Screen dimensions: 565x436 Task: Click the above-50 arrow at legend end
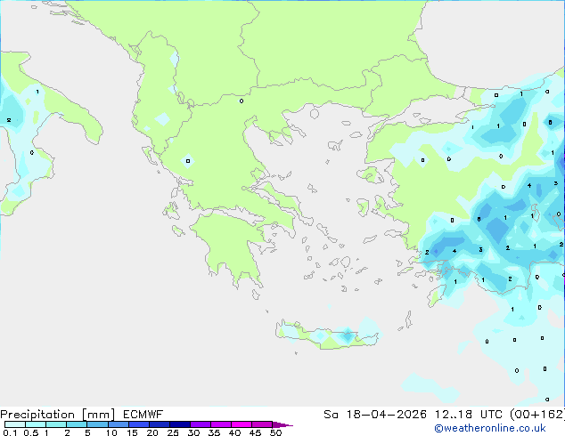point(282,424)
